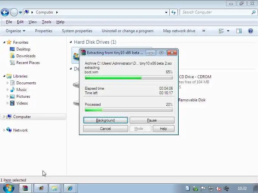Viewport: 258px width, 193px height.
Task: Open the view options dropdown arrow
Action: click(x=228, y=31)
